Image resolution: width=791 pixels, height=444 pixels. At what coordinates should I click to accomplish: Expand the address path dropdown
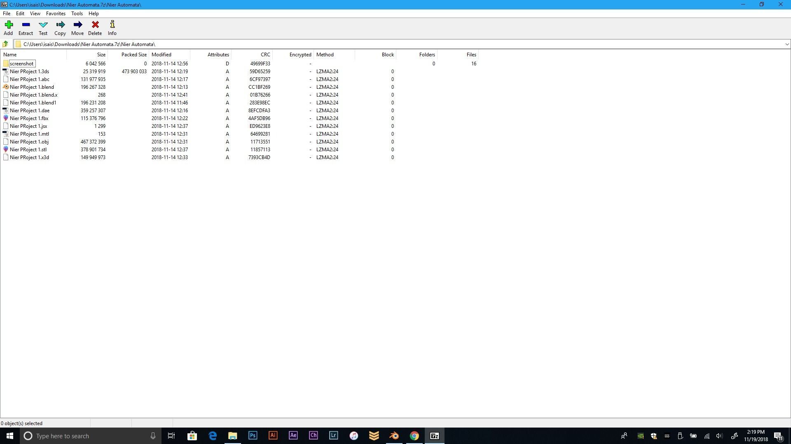[x=786, y=44]
